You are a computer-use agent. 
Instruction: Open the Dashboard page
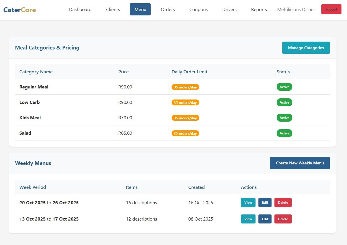[x=80, y=9]
